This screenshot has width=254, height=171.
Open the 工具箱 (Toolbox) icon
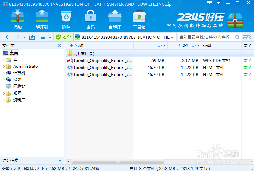click(139, 16)
